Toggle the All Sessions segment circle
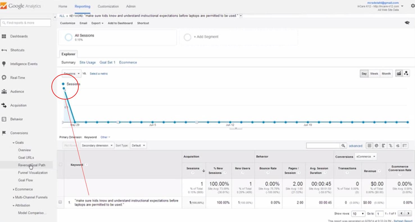This screenshot has height=222, width=415. 69,37
